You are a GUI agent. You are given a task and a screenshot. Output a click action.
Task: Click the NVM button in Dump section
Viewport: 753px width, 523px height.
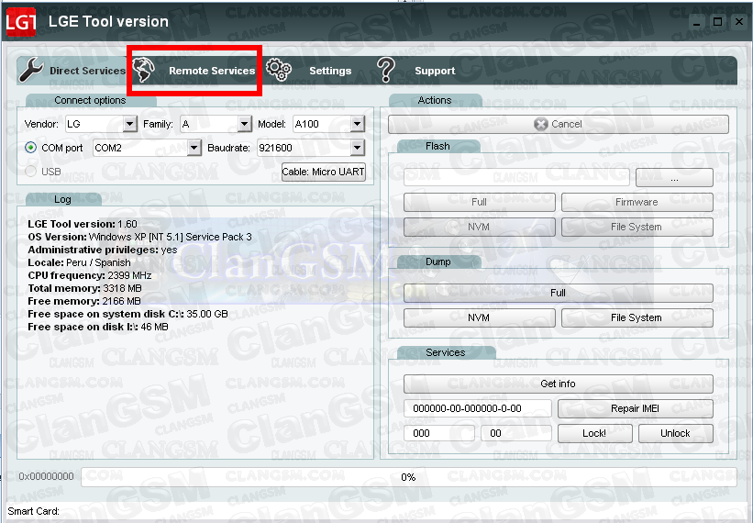[x=480, y=318]
